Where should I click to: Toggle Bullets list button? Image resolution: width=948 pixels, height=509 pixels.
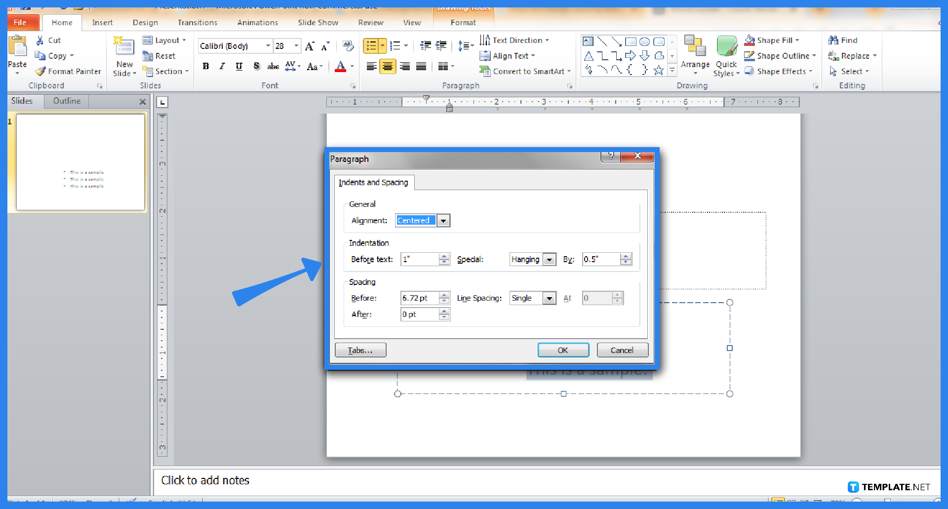click(x=371, y=46)
